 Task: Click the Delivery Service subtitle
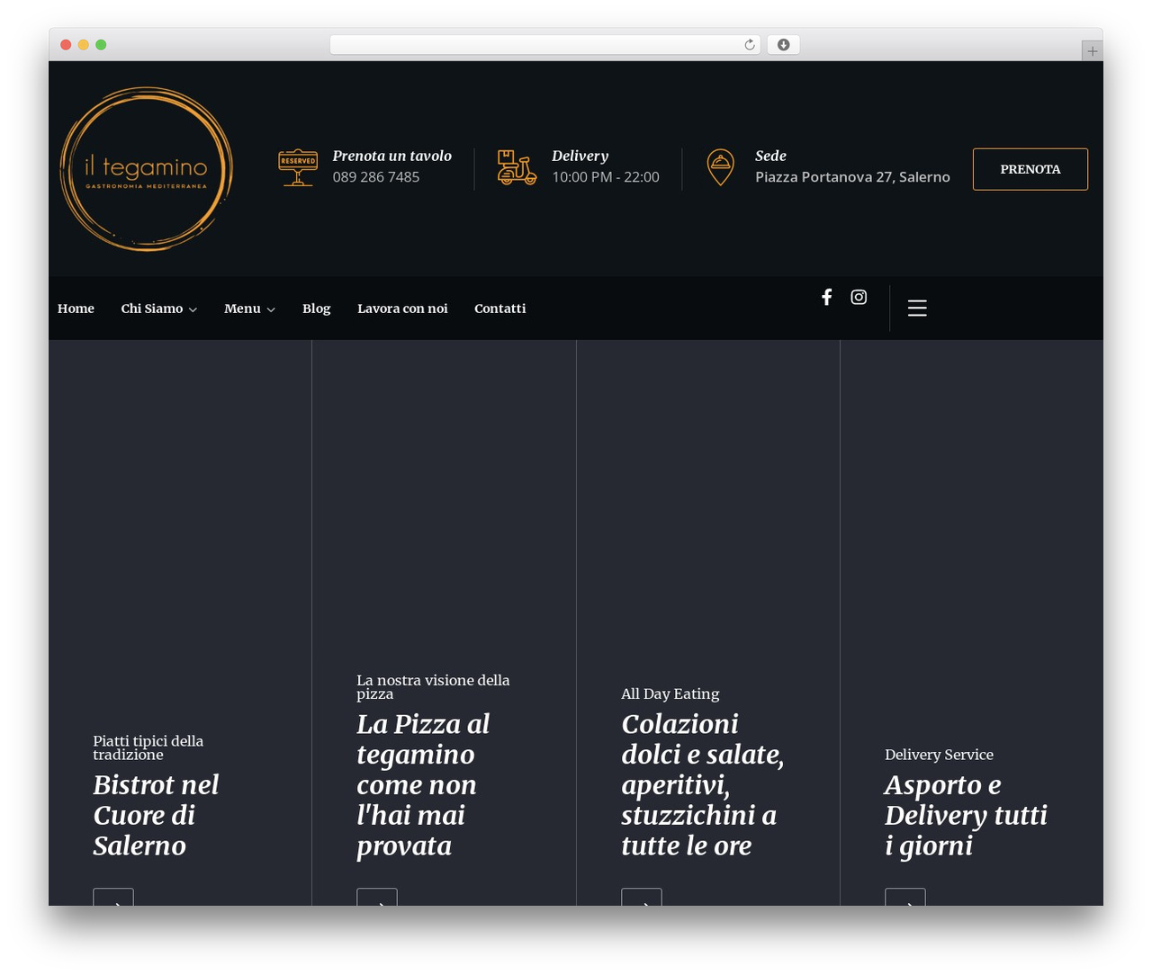tap(939, 755)
